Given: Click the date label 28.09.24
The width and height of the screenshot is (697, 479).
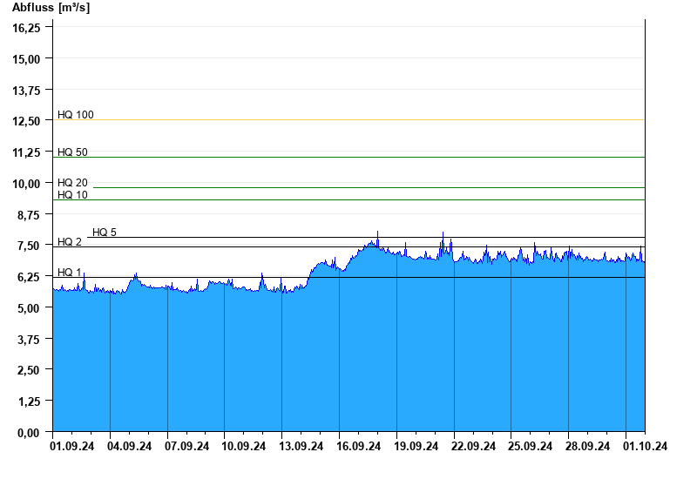Looking at the screenshot, I should [587, 446].
